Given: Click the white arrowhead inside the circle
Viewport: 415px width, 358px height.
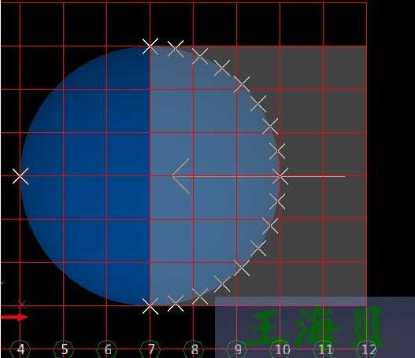Looking at the screenshot, I should [x=181, y=175].
